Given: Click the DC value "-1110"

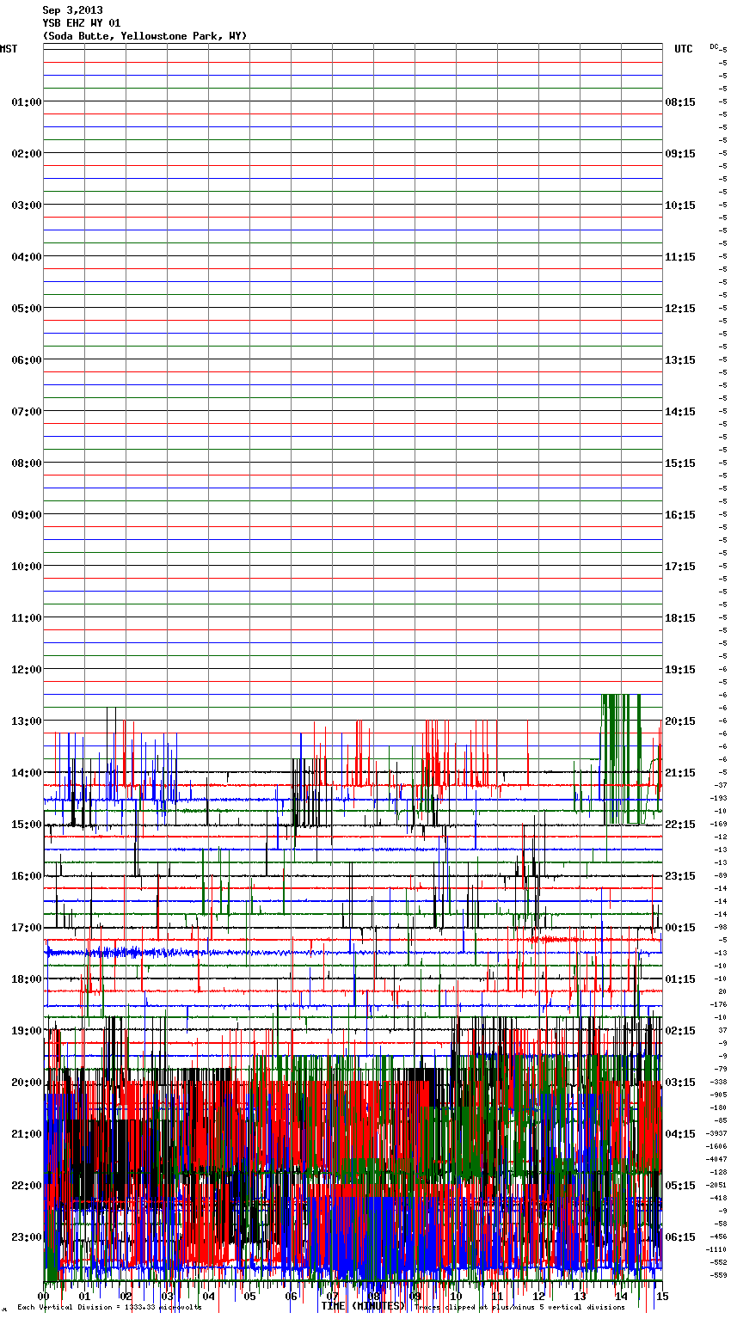Looking at the screenshot, I should click(x=717, y=1249).
